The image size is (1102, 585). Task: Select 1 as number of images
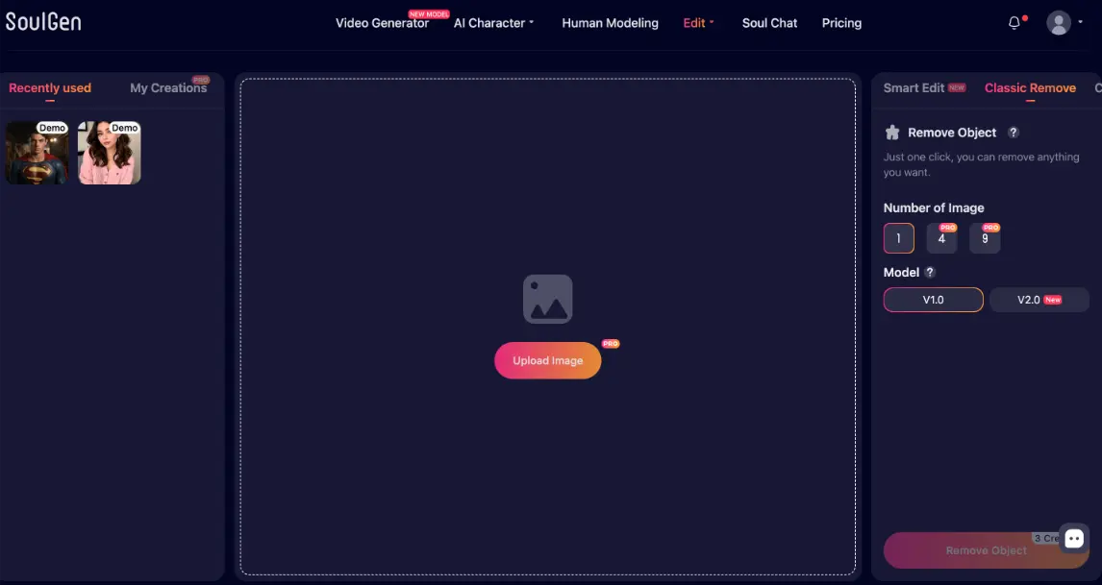[x=898, y=237]
